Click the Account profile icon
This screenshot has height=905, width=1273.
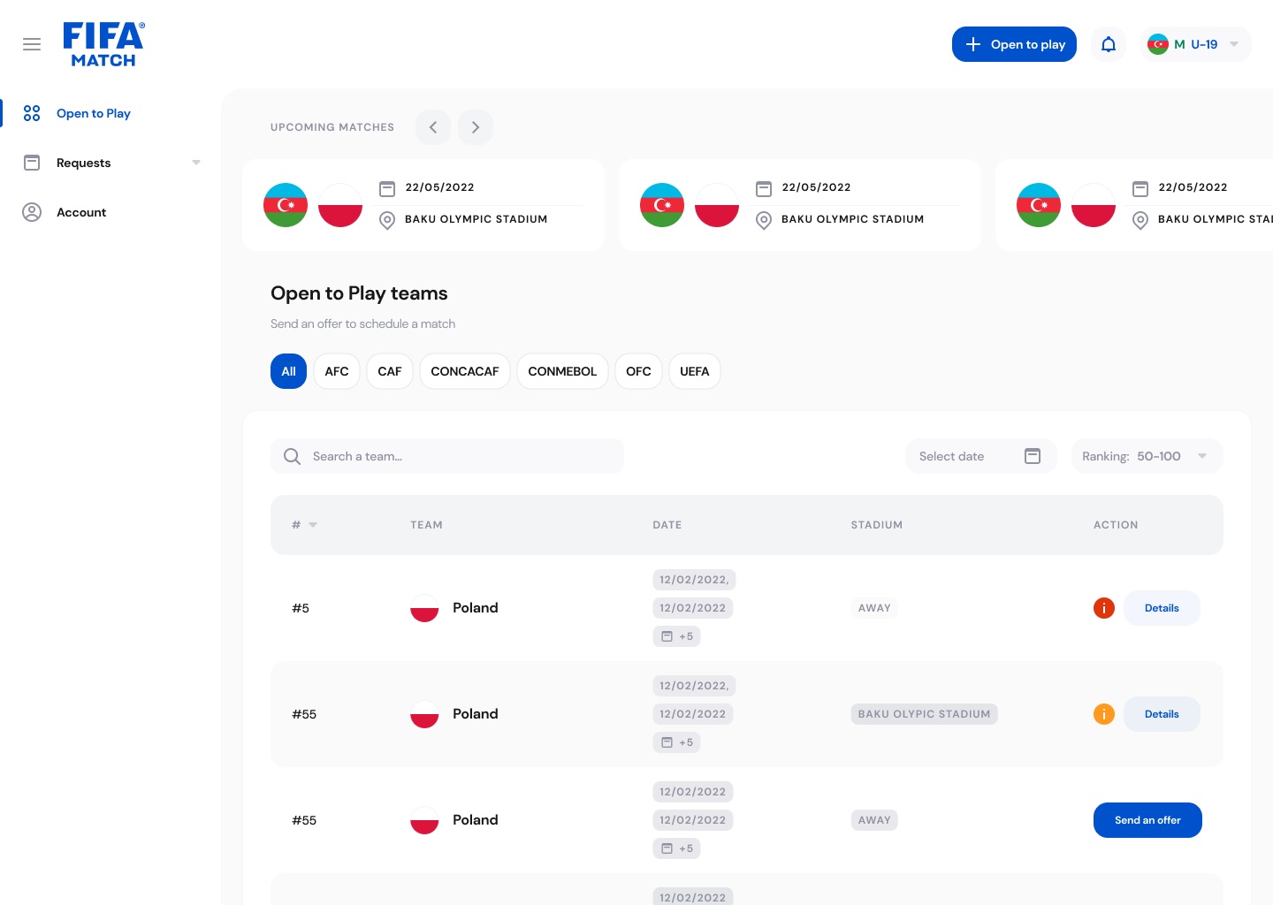point(32,212)
